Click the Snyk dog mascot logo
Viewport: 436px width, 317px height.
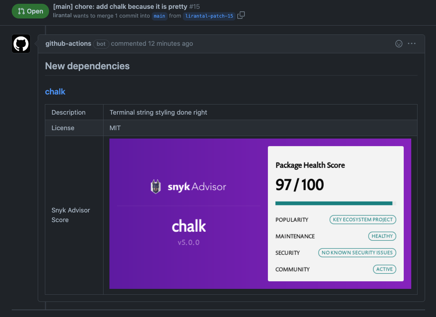(x=156, y=187)
